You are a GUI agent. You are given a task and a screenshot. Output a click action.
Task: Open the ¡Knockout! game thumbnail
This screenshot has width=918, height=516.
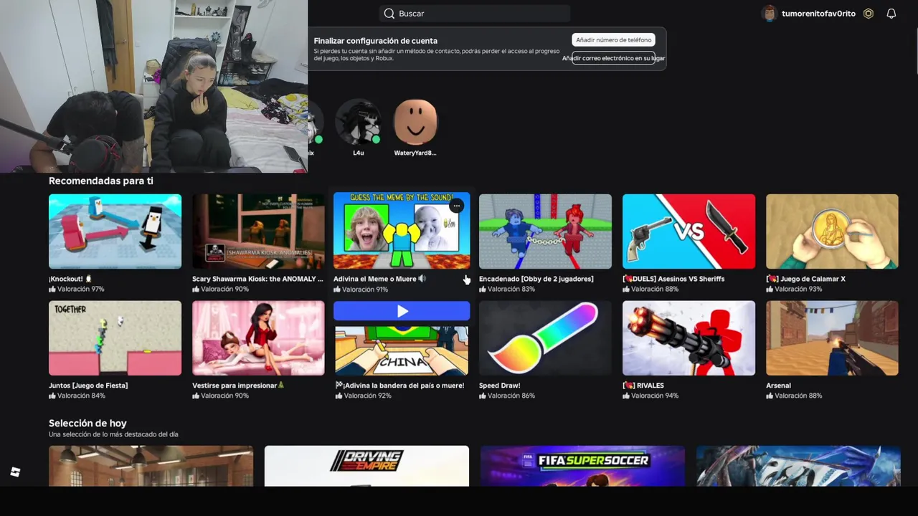(115, 231)
